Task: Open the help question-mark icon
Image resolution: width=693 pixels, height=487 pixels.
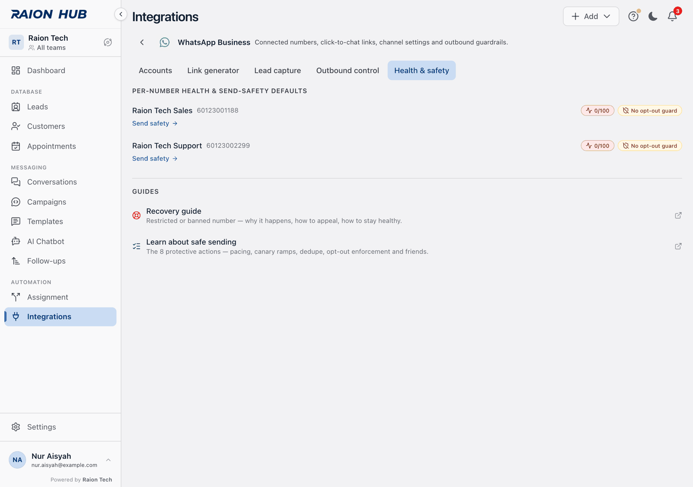Action: coord(633,16)
